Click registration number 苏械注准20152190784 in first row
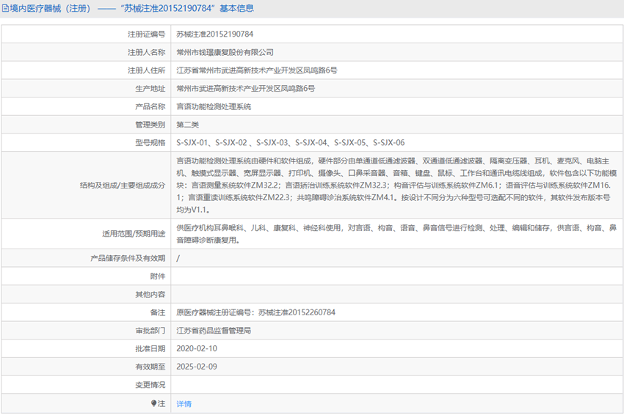This screenshot has width=624, height=415. 214,34
